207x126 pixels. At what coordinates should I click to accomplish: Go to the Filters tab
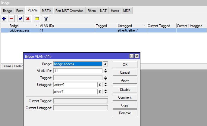click(92, 11)
